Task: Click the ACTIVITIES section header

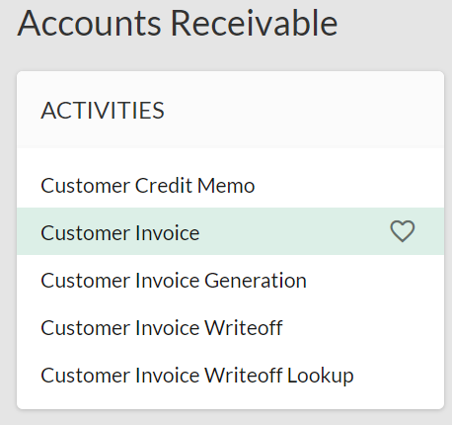Action: click(230, 110)
